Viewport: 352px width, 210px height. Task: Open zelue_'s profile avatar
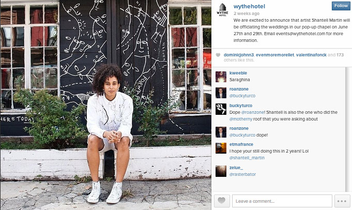(x=221, y=171)
